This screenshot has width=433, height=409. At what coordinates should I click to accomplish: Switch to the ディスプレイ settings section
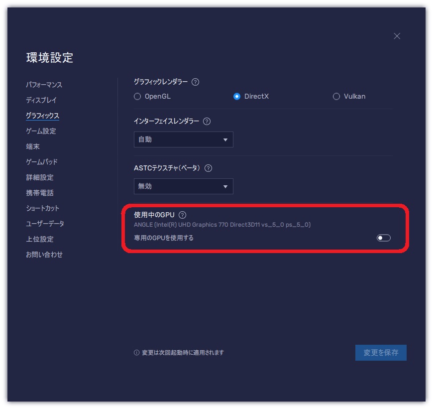pos(41,100)
